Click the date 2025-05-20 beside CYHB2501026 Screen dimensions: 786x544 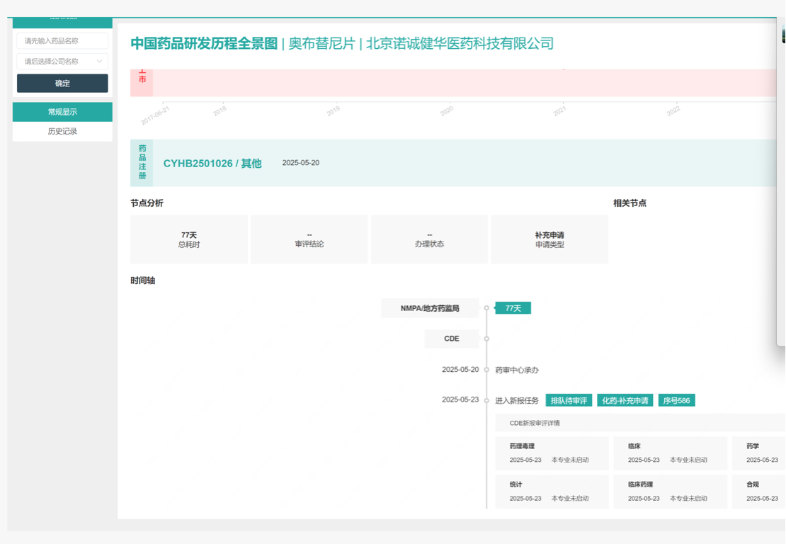[x=301, y=163]
